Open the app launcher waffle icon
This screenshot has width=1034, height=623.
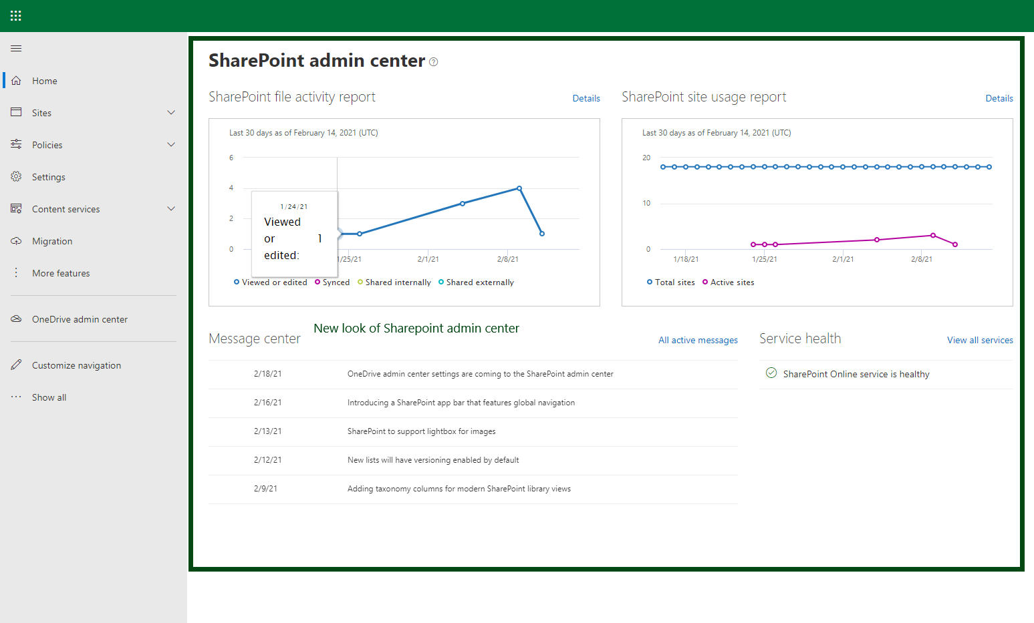[16, 15]
